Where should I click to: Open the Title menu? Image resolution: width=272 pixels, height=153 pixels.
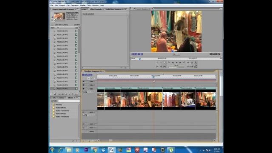click(89, 6)
